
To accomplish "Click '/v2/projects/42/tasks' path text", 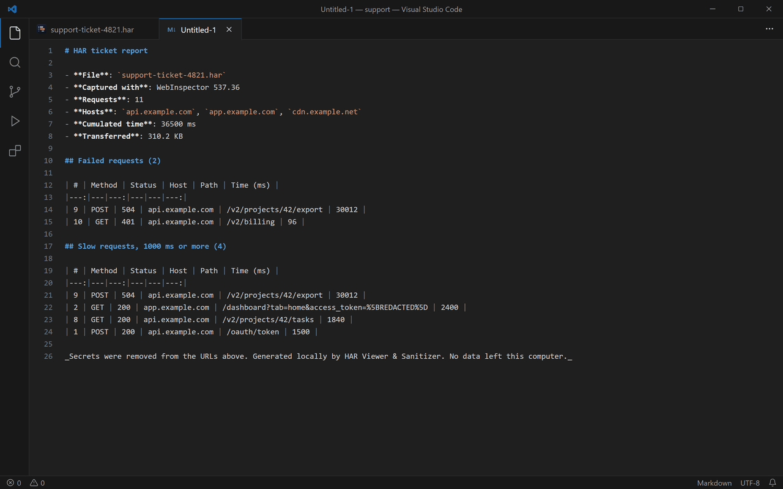I will click(268, 320).
